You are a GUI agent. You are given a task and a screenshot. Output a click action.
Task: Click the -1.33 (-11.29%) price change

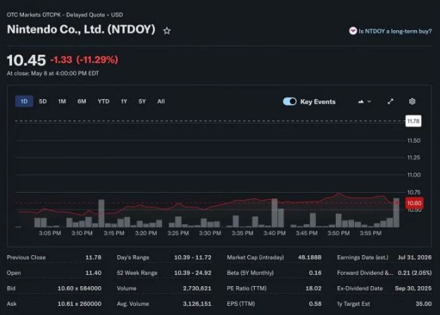coord(84,60)
